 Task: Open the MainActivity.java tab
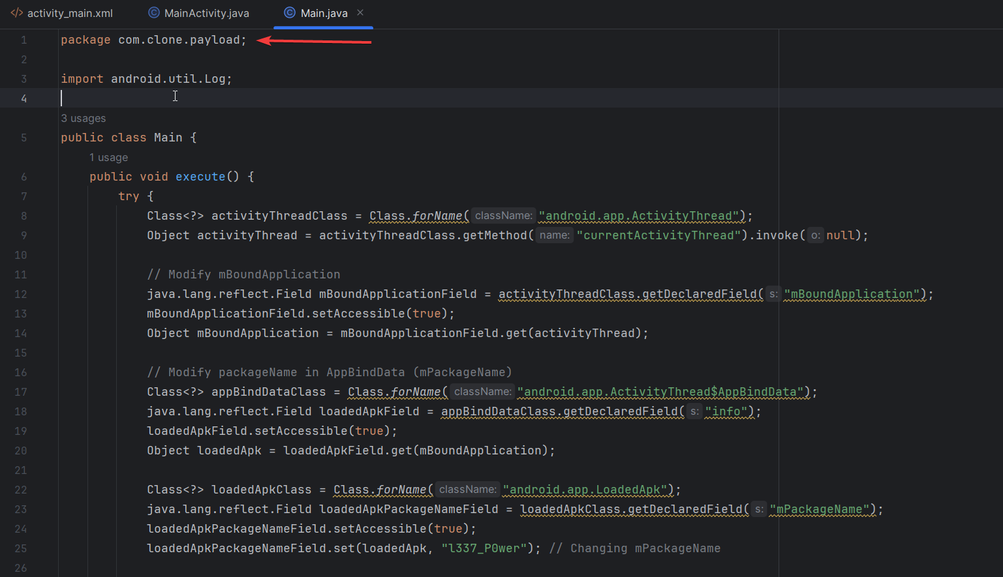(199, 13)
